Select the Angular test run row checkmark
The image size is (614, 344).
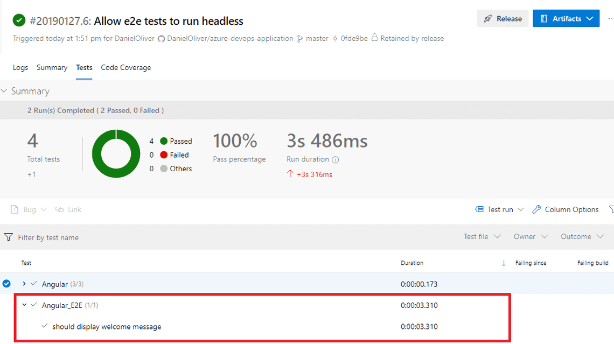(5, 284)
